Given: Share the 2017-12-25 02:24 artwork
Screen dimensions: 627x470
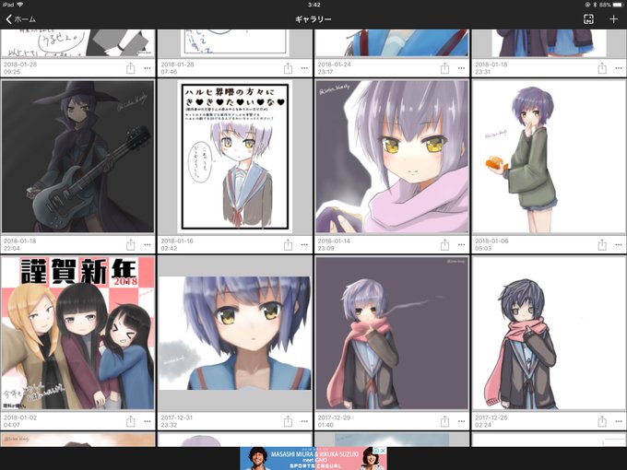Looking at the screenshot, I should (602, 421).
